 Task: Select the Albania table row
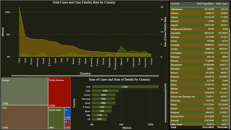click(199, 13)
